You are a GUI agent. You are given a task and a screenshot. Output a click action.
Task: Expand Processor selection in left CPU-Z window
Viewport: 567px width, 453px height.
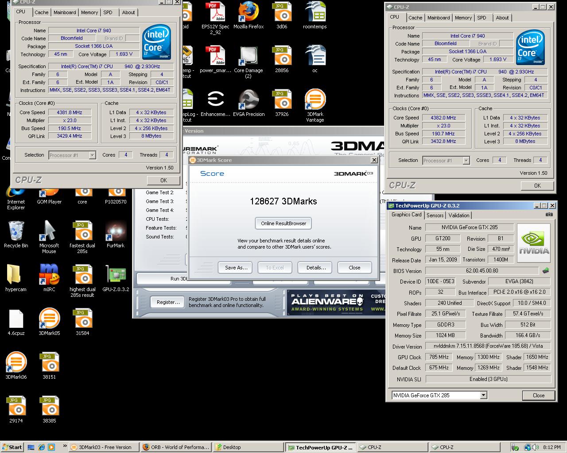coord(92,155)
